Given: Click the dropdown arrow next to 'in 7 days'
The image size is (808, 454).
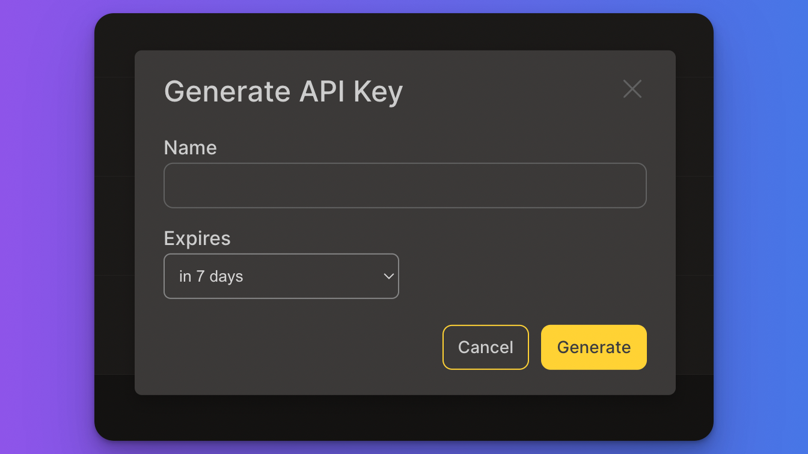Looking at the screenshot, I should (x=388, y=276).
